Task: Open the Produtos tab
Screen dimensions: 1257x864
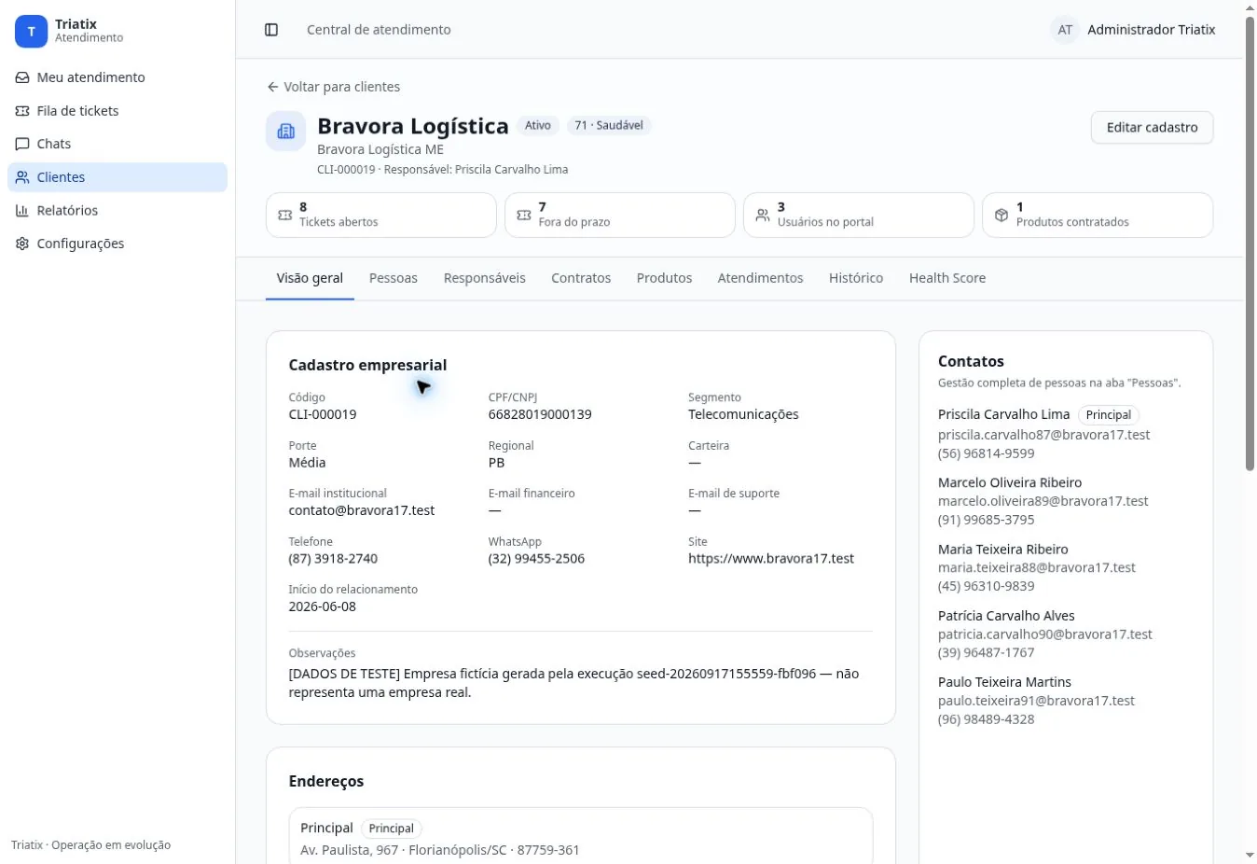Action: [x=664, y=278]
